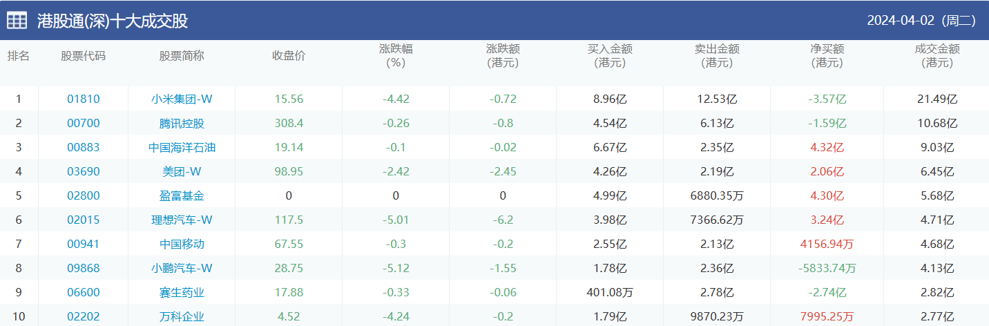The height and width of the screenshot is (326, 989).
Task: Click 中国移动 stock name
Action: click(x=182, y=244)
